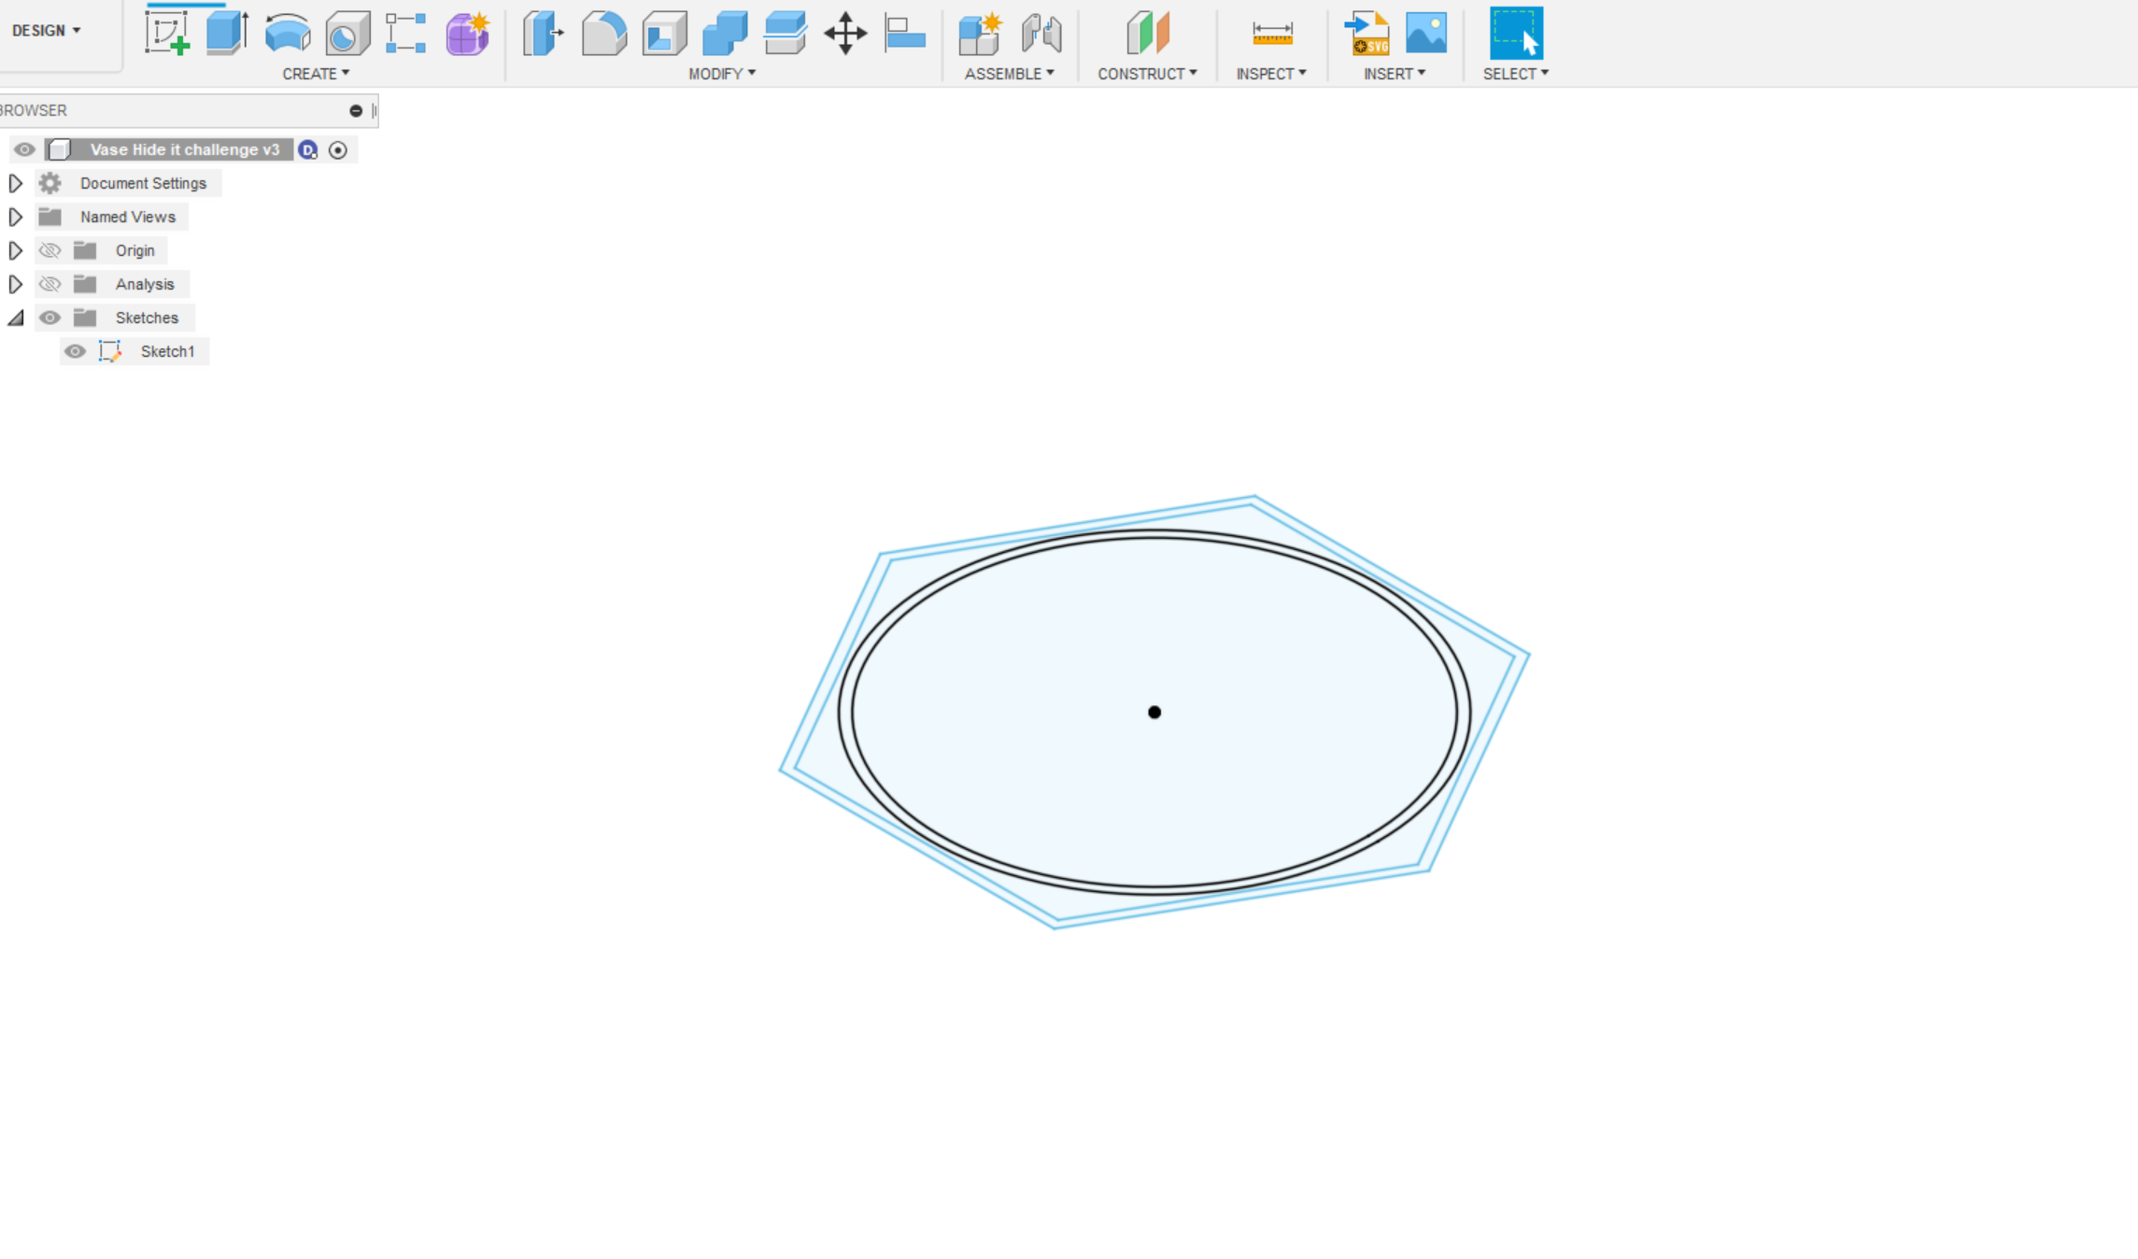Expand the Document Settings node
Screen dimensions: 2138x1259
(15, 182)
